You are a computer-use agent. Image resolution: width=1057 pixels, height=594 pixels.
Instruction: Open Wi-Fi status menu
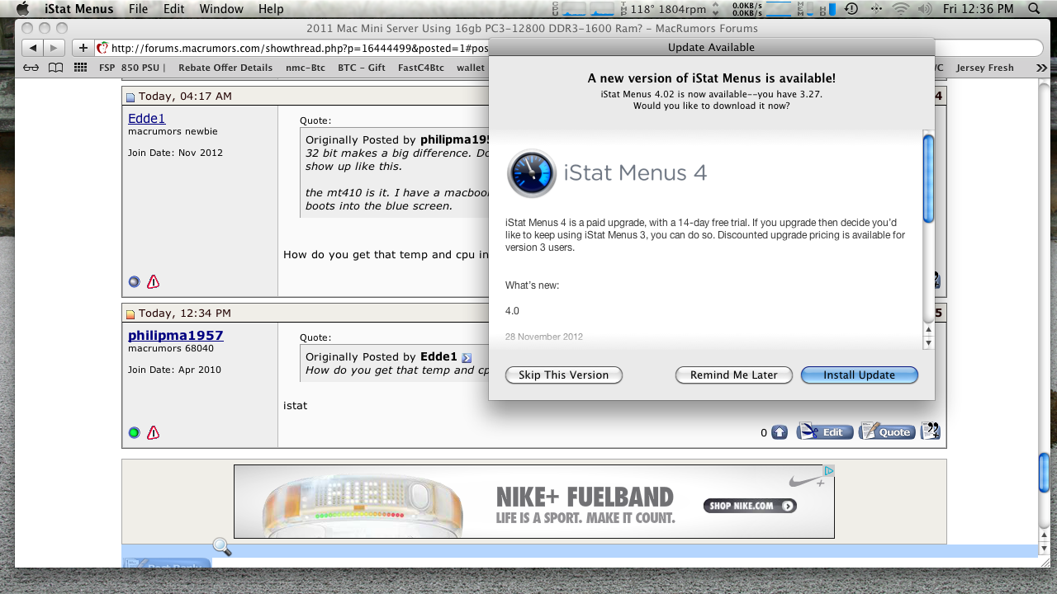[901, 9]
